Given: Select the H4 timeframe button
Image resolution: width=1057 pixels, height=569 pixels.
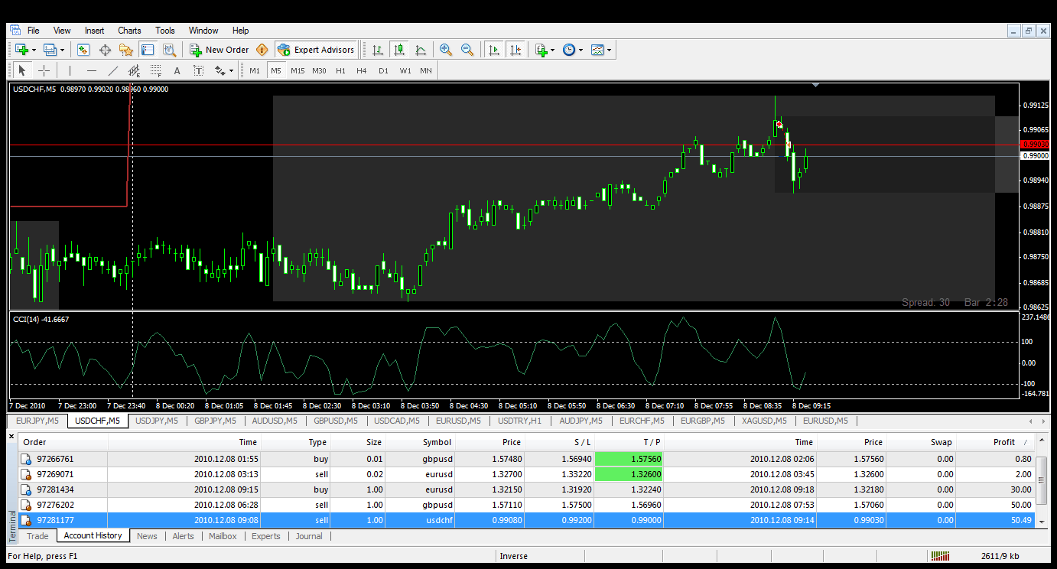Looking at the screenshot, I should coord(362,70).
